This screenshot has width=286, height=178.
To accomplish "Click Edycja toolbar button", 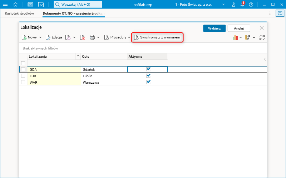I will (x=54, y=37).
